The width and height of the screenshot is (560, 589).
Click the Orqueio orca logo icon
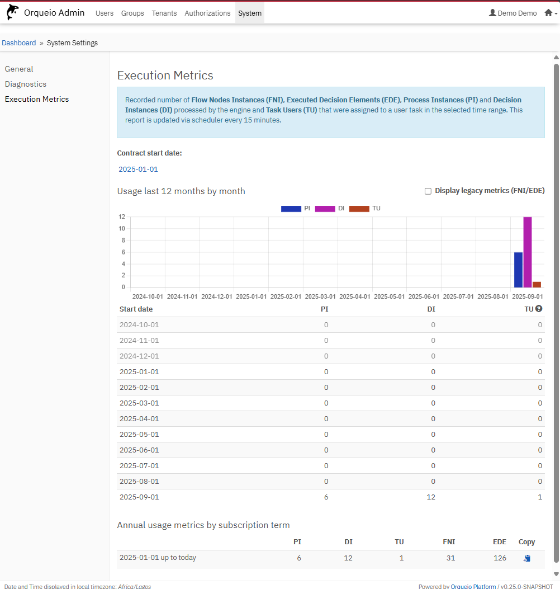pyautogui.click(x=12, y=12)
